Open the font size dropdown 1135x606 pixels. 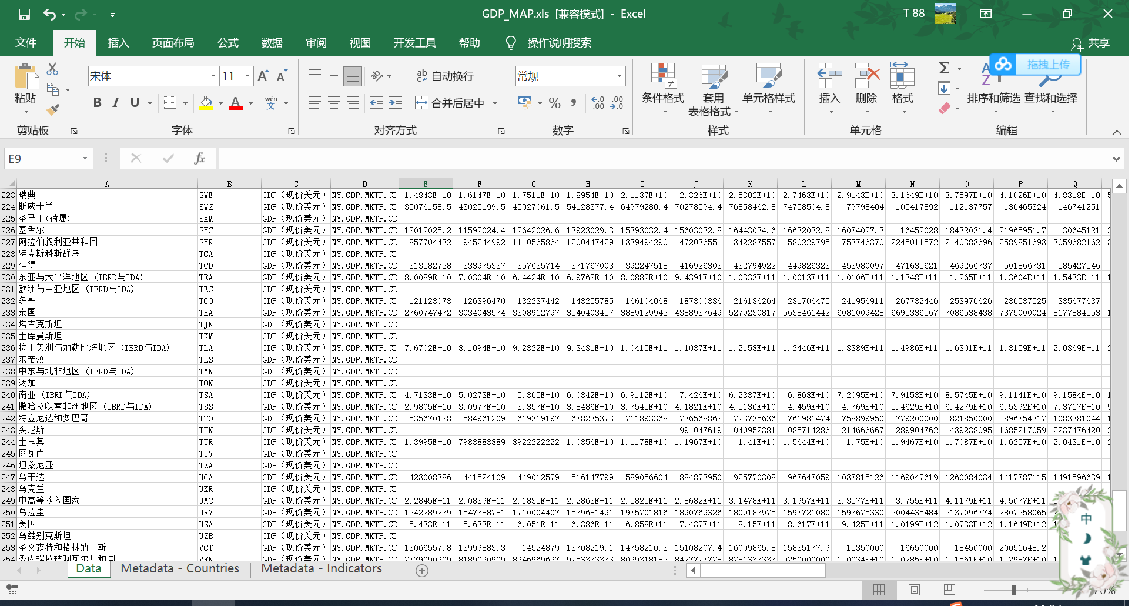(247, 76)
